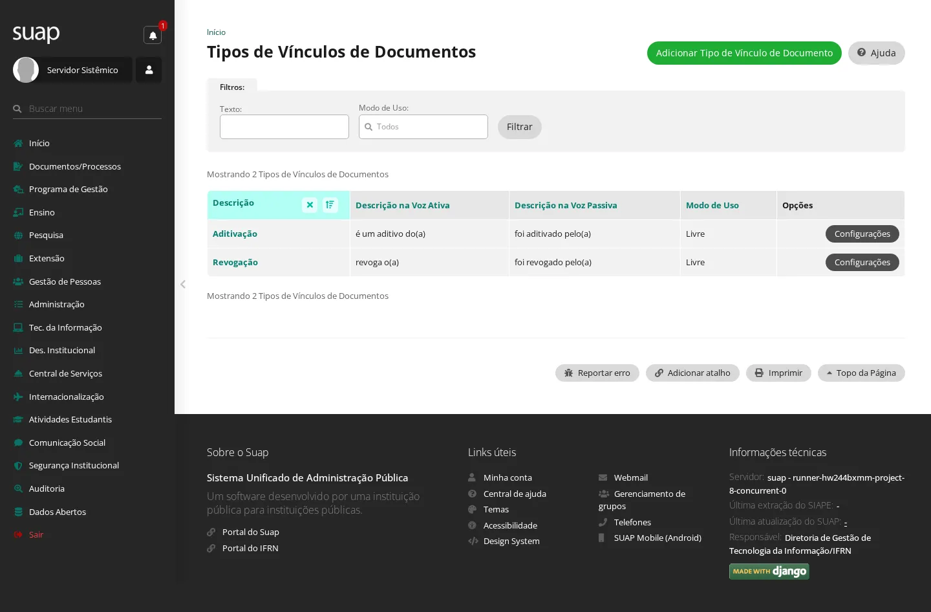
Task: Sort by Descrição na Voz Passiva column
Action: (566, 205)
